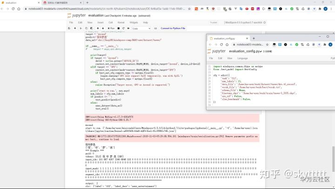Reload the page in the main browser window
This screenshot has height=189, width=335.
point(13,9)
